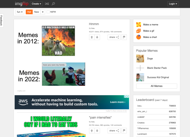Click the Make a gif icon
The width and height of the screenshot is (190, 137).
(x=139, y=31)
